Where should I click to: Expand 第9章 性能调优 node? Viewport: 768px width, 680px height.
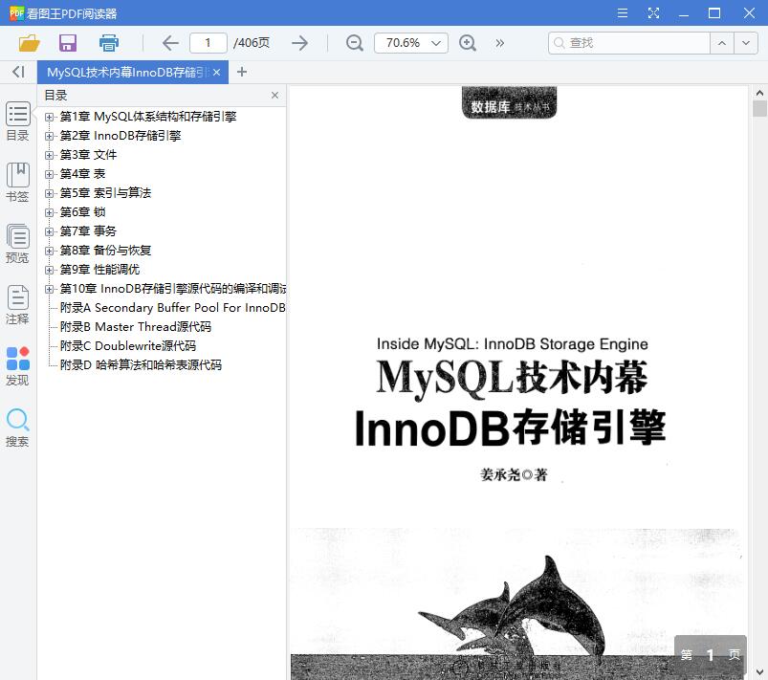49,270
